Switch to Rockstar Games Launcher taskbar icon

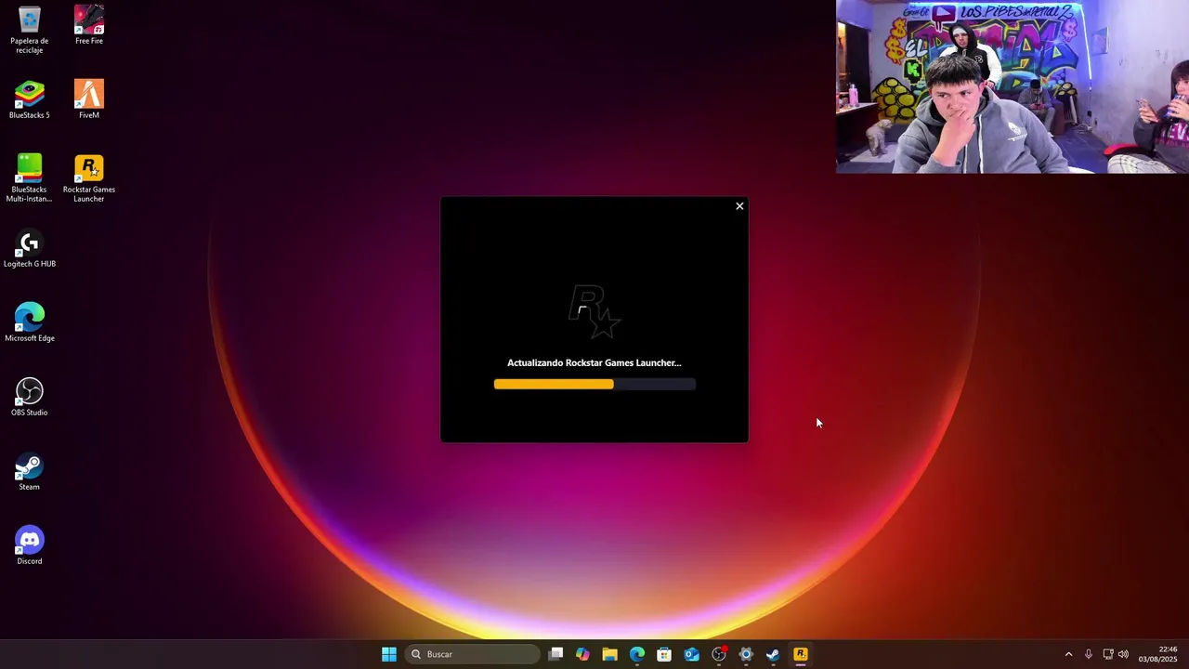click(x=801, y=654)
